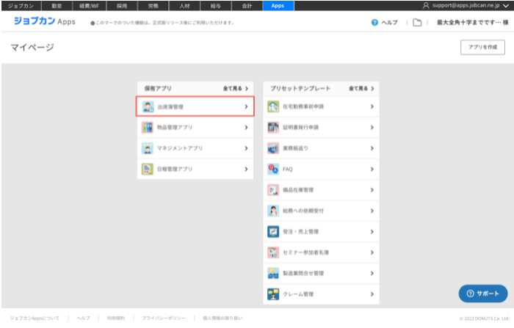The height and width of the screenshot is (328, 514).
Task: Click the chevron on the マネジメントアプリ row
Action: (246, 148)
